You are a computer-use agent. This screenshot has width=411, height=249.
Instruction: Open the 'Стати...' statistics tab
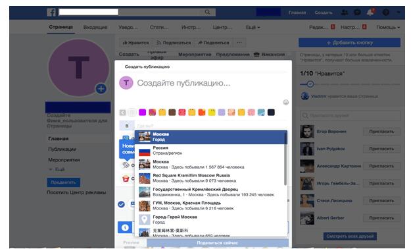[x=159, y=27]
